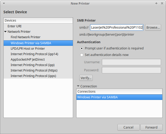Choose Find Network Printer entry
The image size is (166, 134).
point(26,37)
